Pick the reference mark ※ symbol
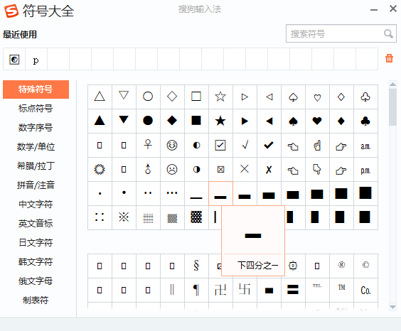The image size is (401, 331). (x=124, y=217)
